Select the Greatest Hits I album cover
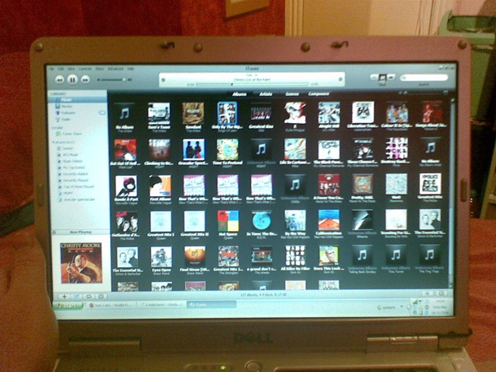The width and height of the screenshot is (496, 372). tap(160, 222)
